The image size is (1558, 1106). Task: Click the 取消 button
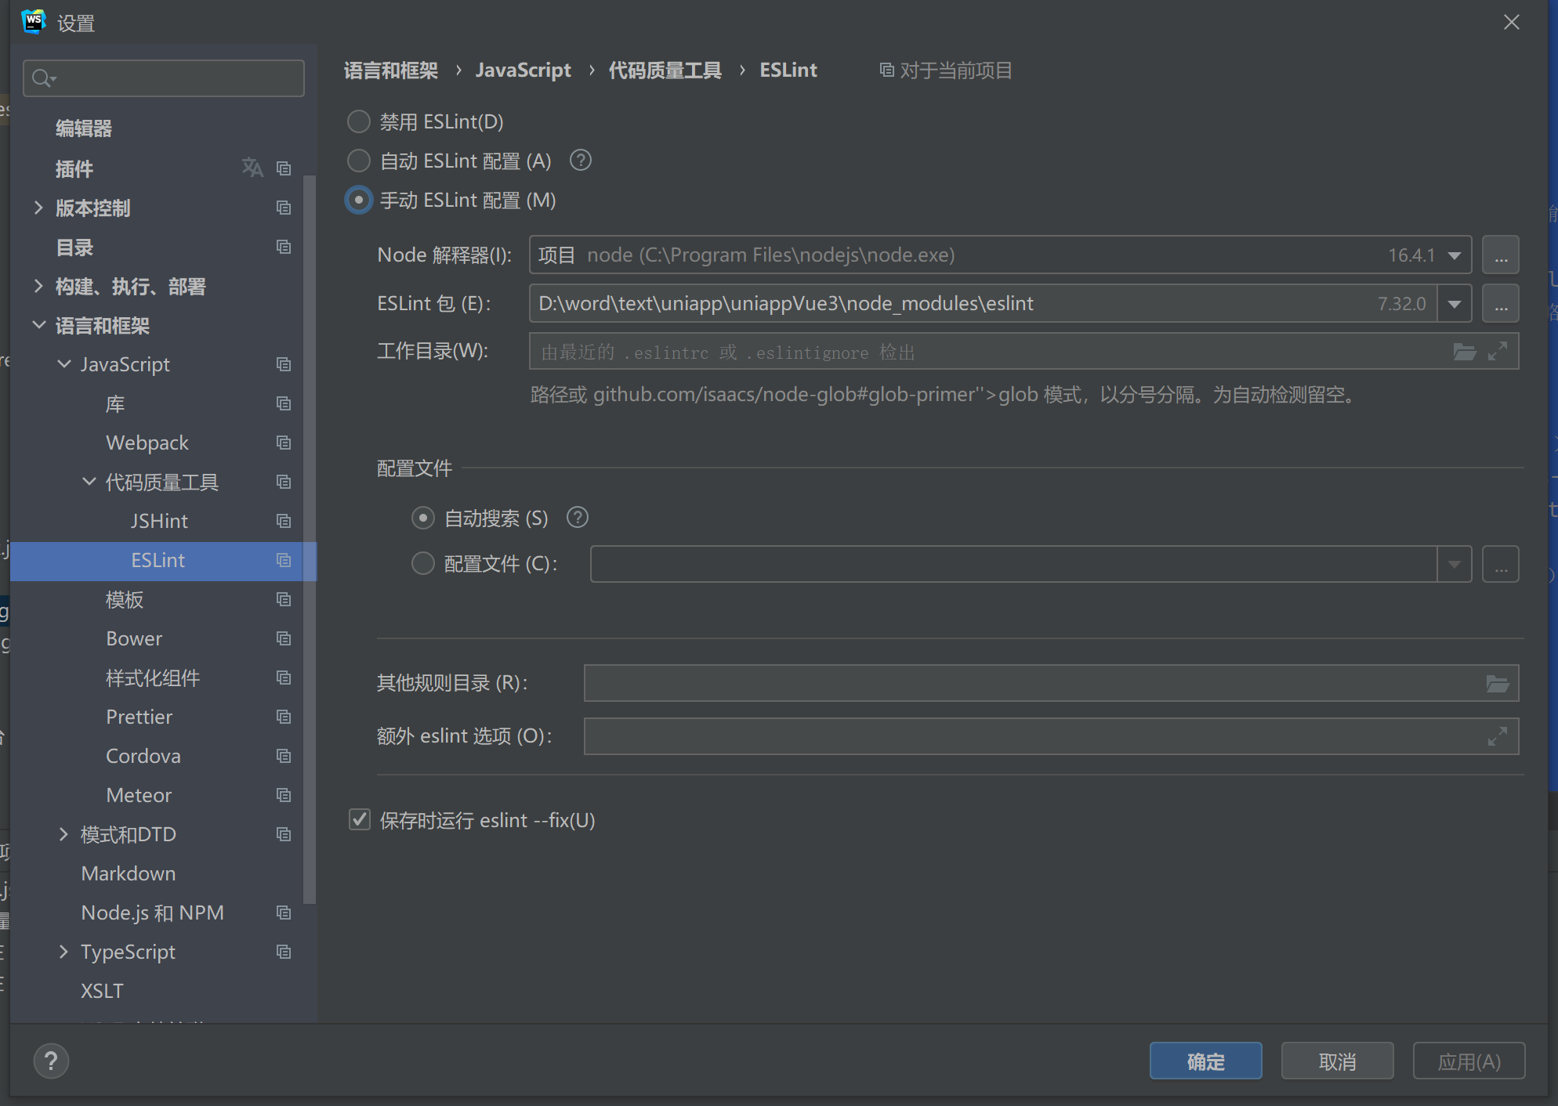click(1337, 1061)
